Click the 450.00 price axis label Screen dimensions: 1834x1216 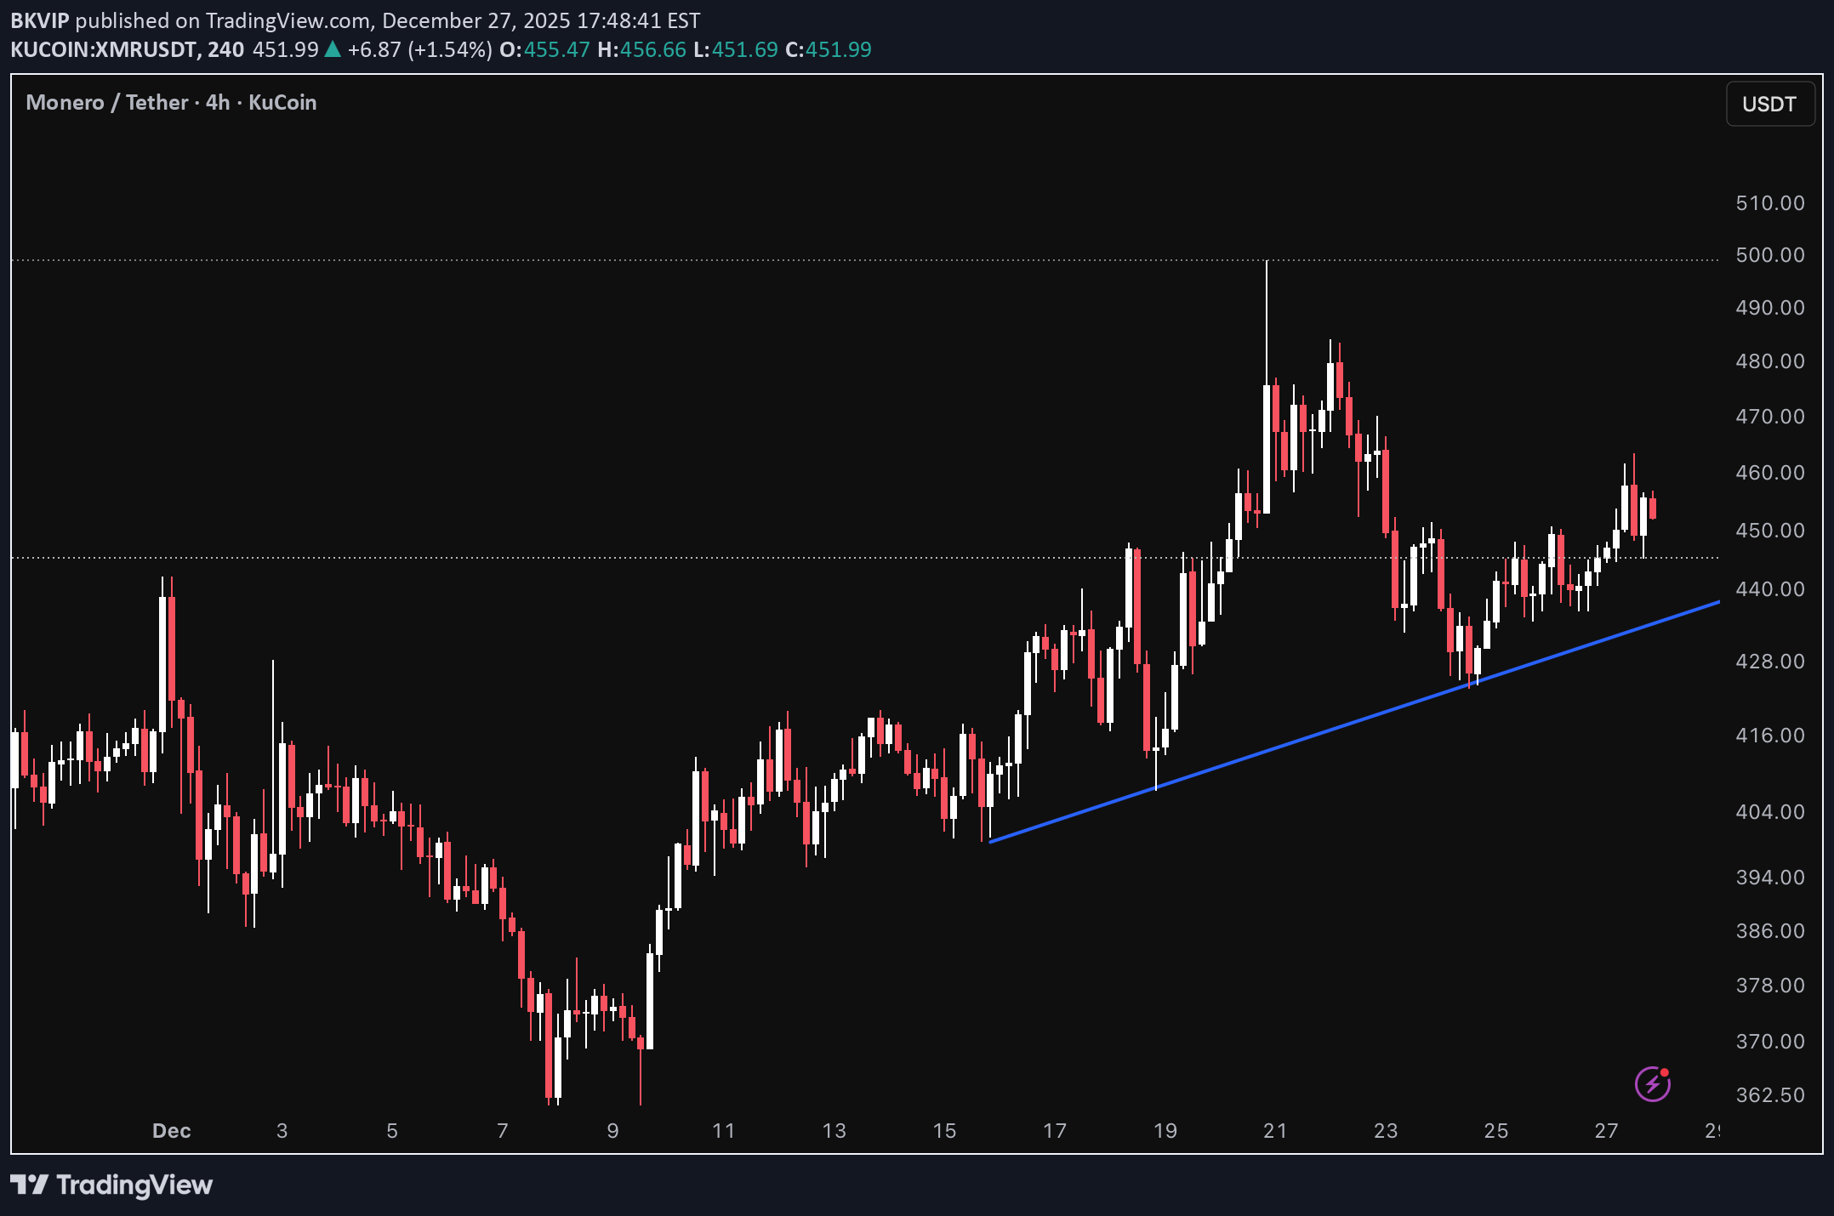(1769, 531)
